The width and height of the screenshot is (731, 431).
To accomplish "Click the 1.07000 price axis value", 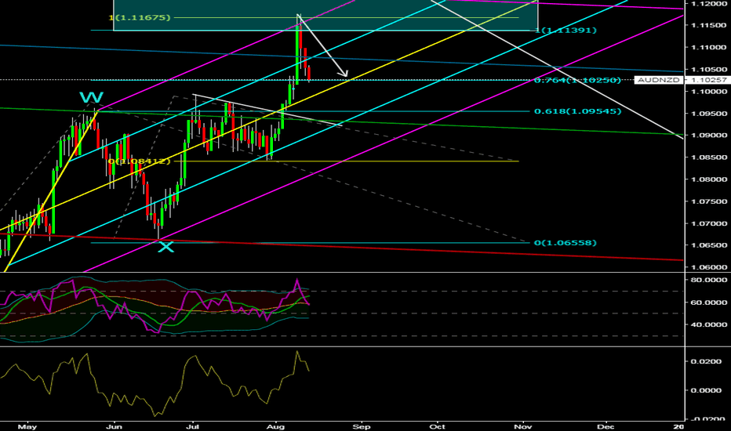I will click(x=709, y=223).
